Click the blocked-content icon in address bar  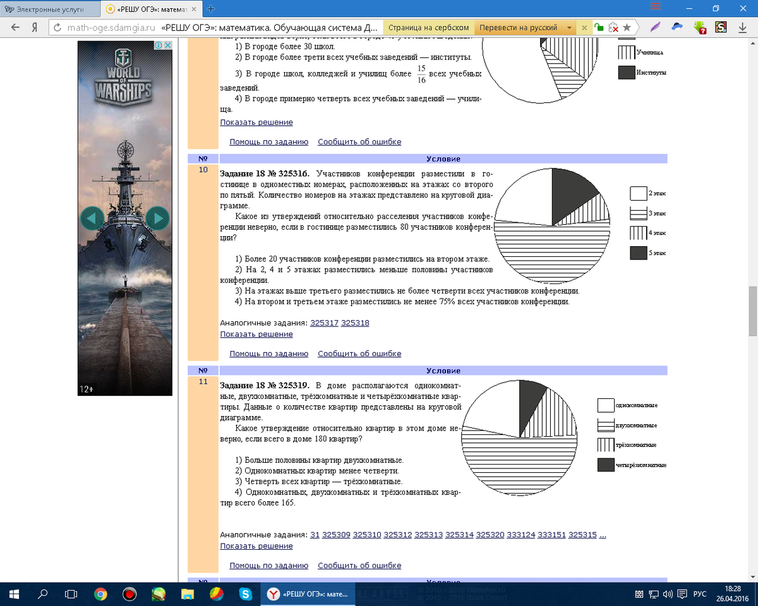(x=613, y=28)
